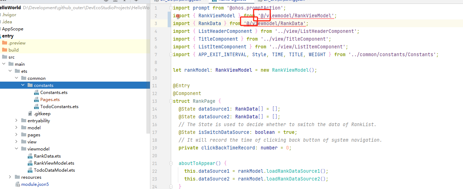Click the comment text on line 16
Image resolution: width=463 pixels, height=189 pixels.
[x=278, y=124]
